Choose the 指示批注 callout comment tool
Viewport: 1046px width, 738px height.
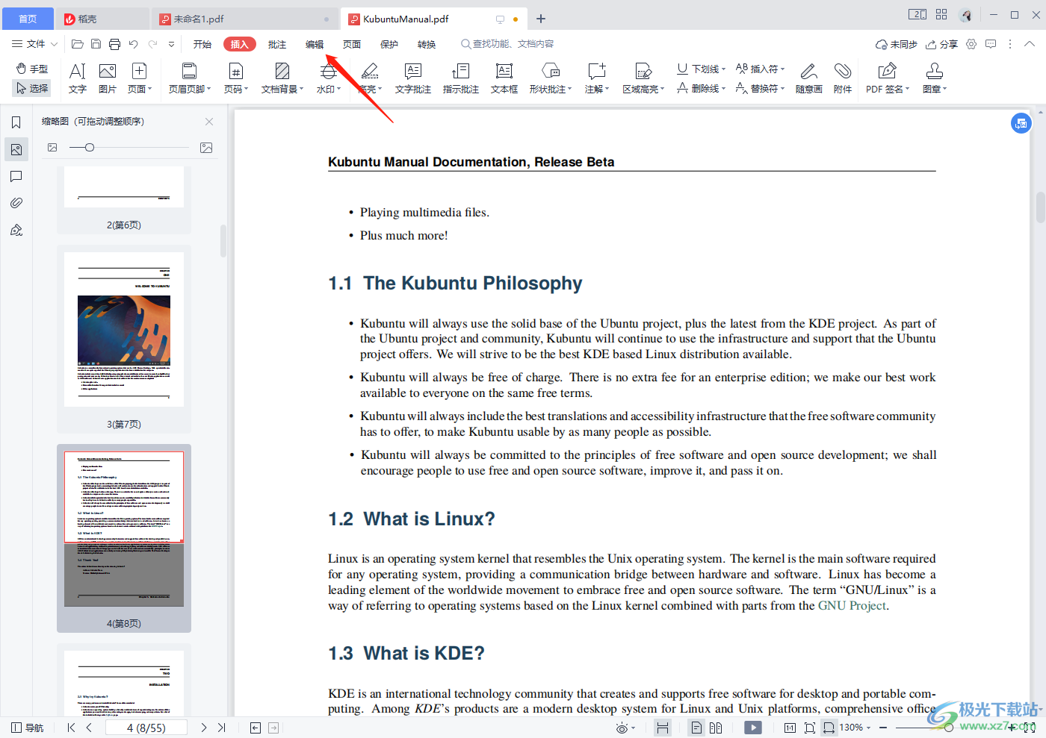click(x=461, y=78)
